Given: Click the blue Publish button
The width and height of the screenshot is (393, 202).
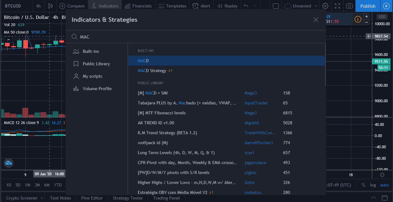Looking at the screenshot, I should click(368, 6).
